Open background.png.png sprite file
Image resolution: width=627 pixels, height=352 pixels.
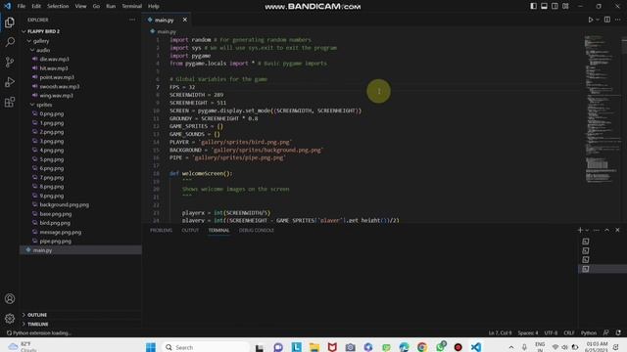point(64,204)
